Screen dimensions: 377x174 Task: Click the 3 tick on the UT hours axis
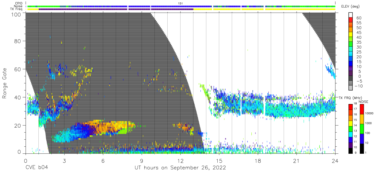point(64,161)
